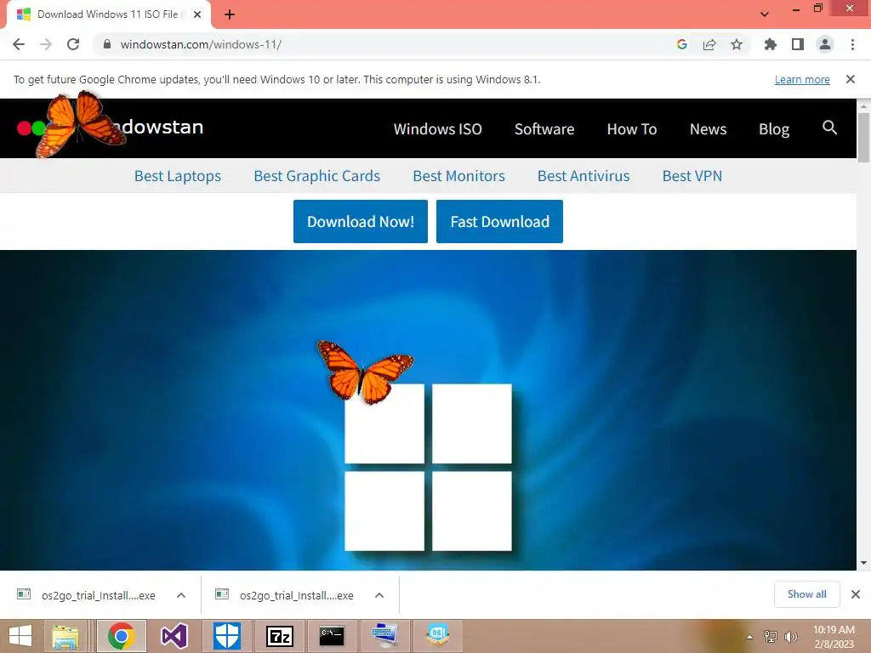The image size is (871, 653).
Task: Open the network tray icon
Action: (771, 637)
